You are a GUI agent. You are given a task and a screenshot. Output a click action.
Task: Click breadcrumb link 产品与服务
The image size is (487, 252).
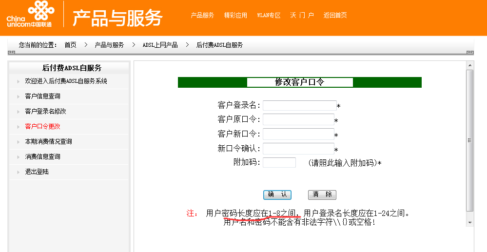[x=109, y=45]
